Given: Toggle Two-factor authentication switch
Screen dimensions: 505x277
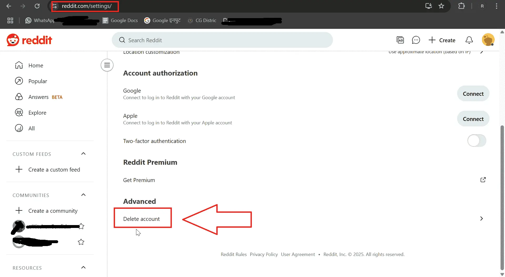Looking at the screenshot, I should (477, 141).
